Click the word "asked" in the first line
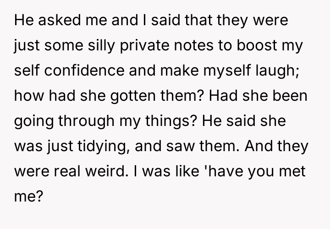The image size is (330, 229). [x=52, y=21]
